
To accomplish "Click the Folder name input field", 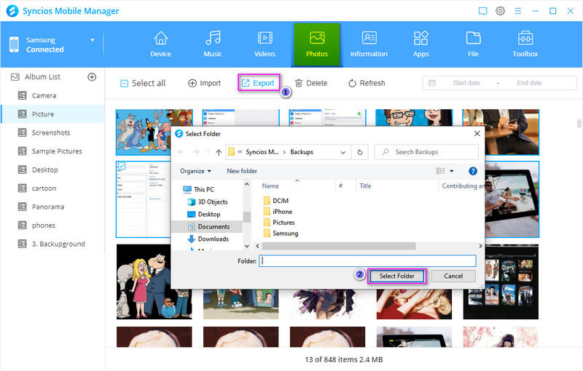I will coord(367,261).
